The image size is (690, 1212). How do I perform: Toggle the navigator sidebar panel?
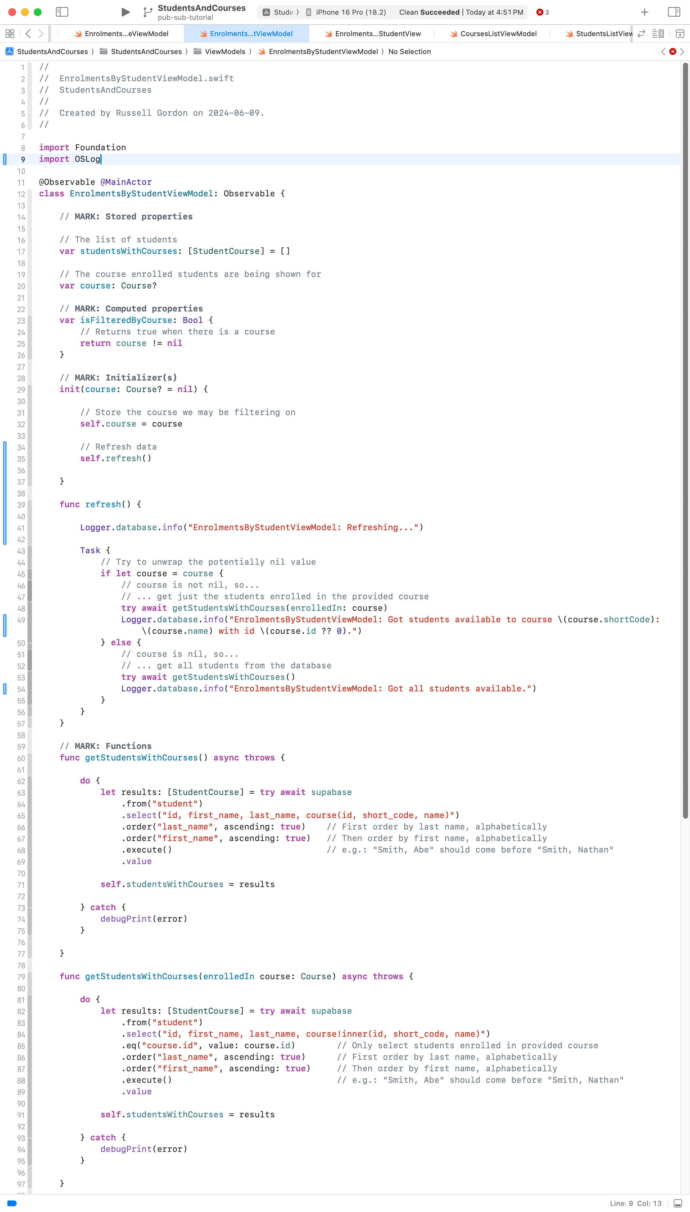click(62, 12)
